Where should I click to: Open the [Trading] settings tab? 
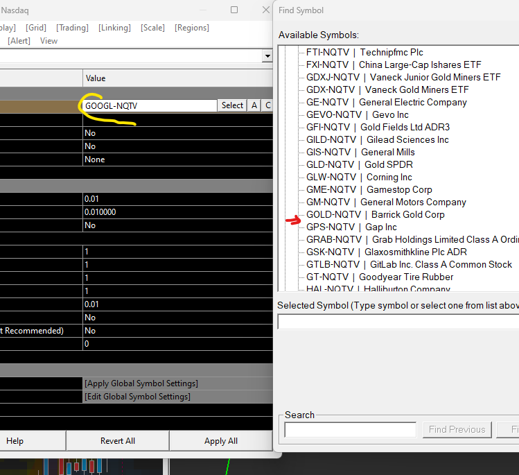(73, 28)
